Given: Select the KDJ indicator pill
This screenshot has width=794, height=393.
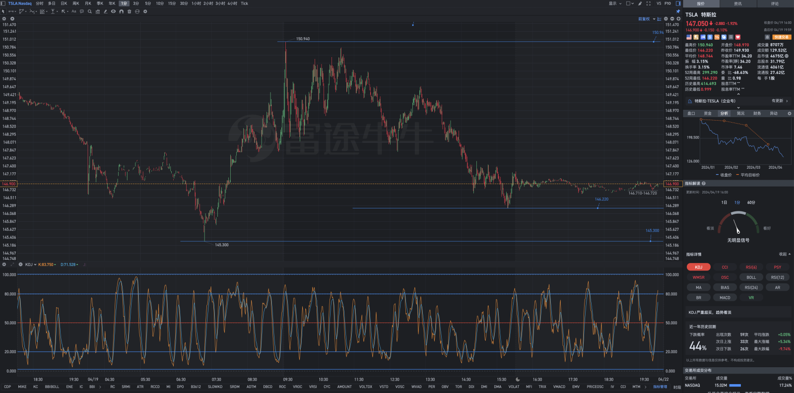Looking at the screenshot, I should 698,267.
